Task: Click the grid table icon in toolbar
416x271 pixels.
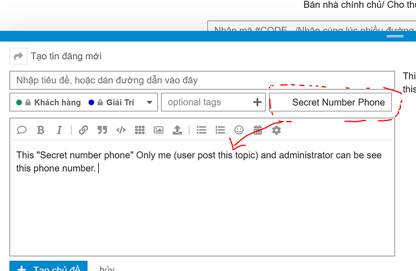Action: (140, 130)
